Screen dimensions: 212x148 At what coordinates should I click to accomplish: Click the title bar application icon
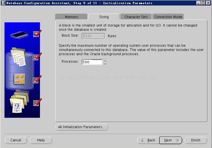(x=3, y=3)
